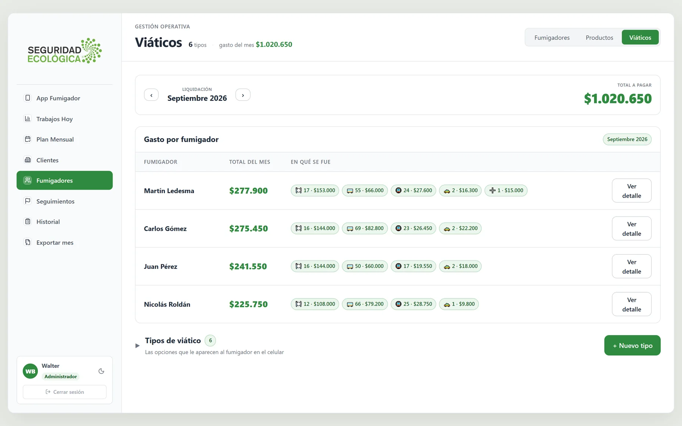Click Juan Pérez's 17 · $19.550 chip
The height and width of the screenshot is (426, 682).
[x=413, y=266]
